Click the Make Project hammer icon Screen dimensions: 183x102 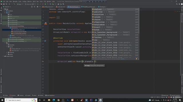point(15,4)
